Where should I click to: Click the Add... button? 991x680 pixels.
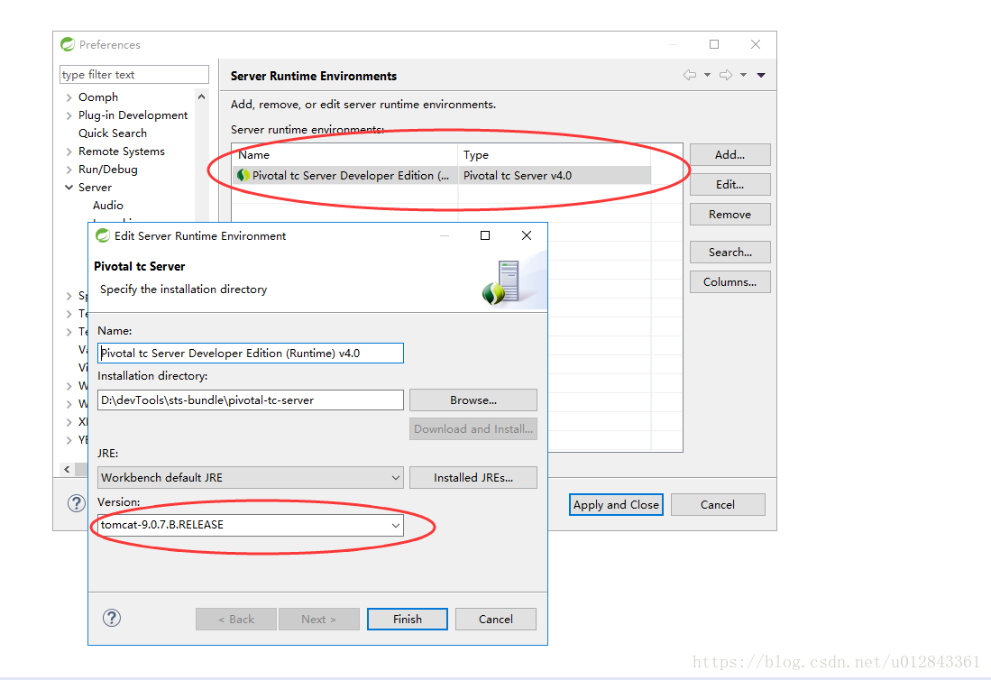click(x=730, y=155)
